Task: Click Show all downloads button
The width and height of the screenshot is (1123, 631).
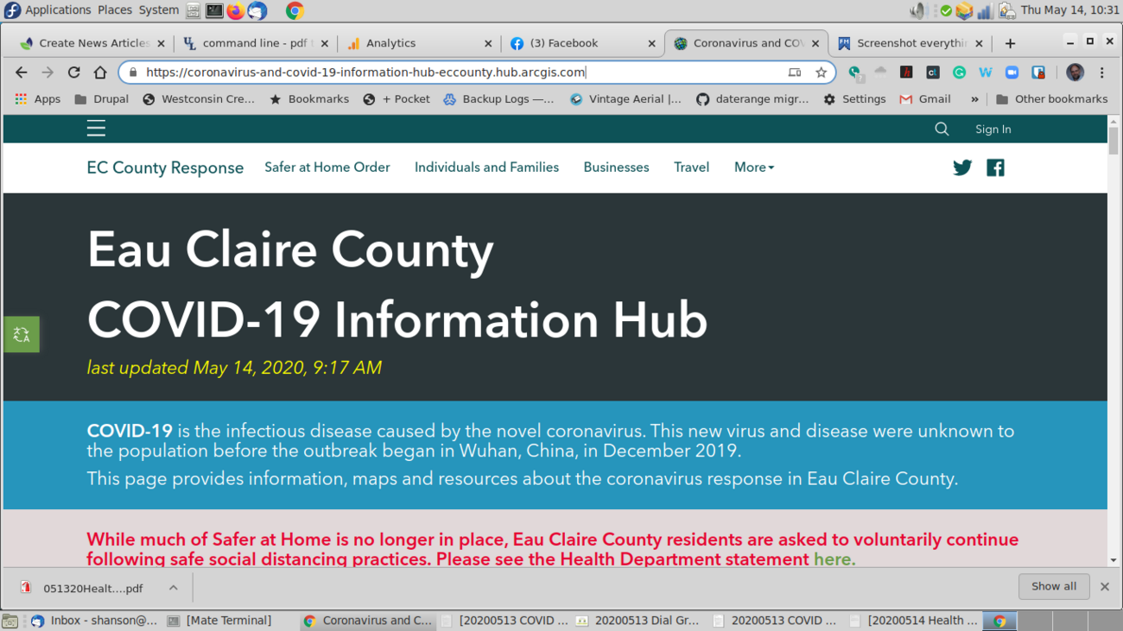Action: pyautogui.click(x=1053, y=587)
